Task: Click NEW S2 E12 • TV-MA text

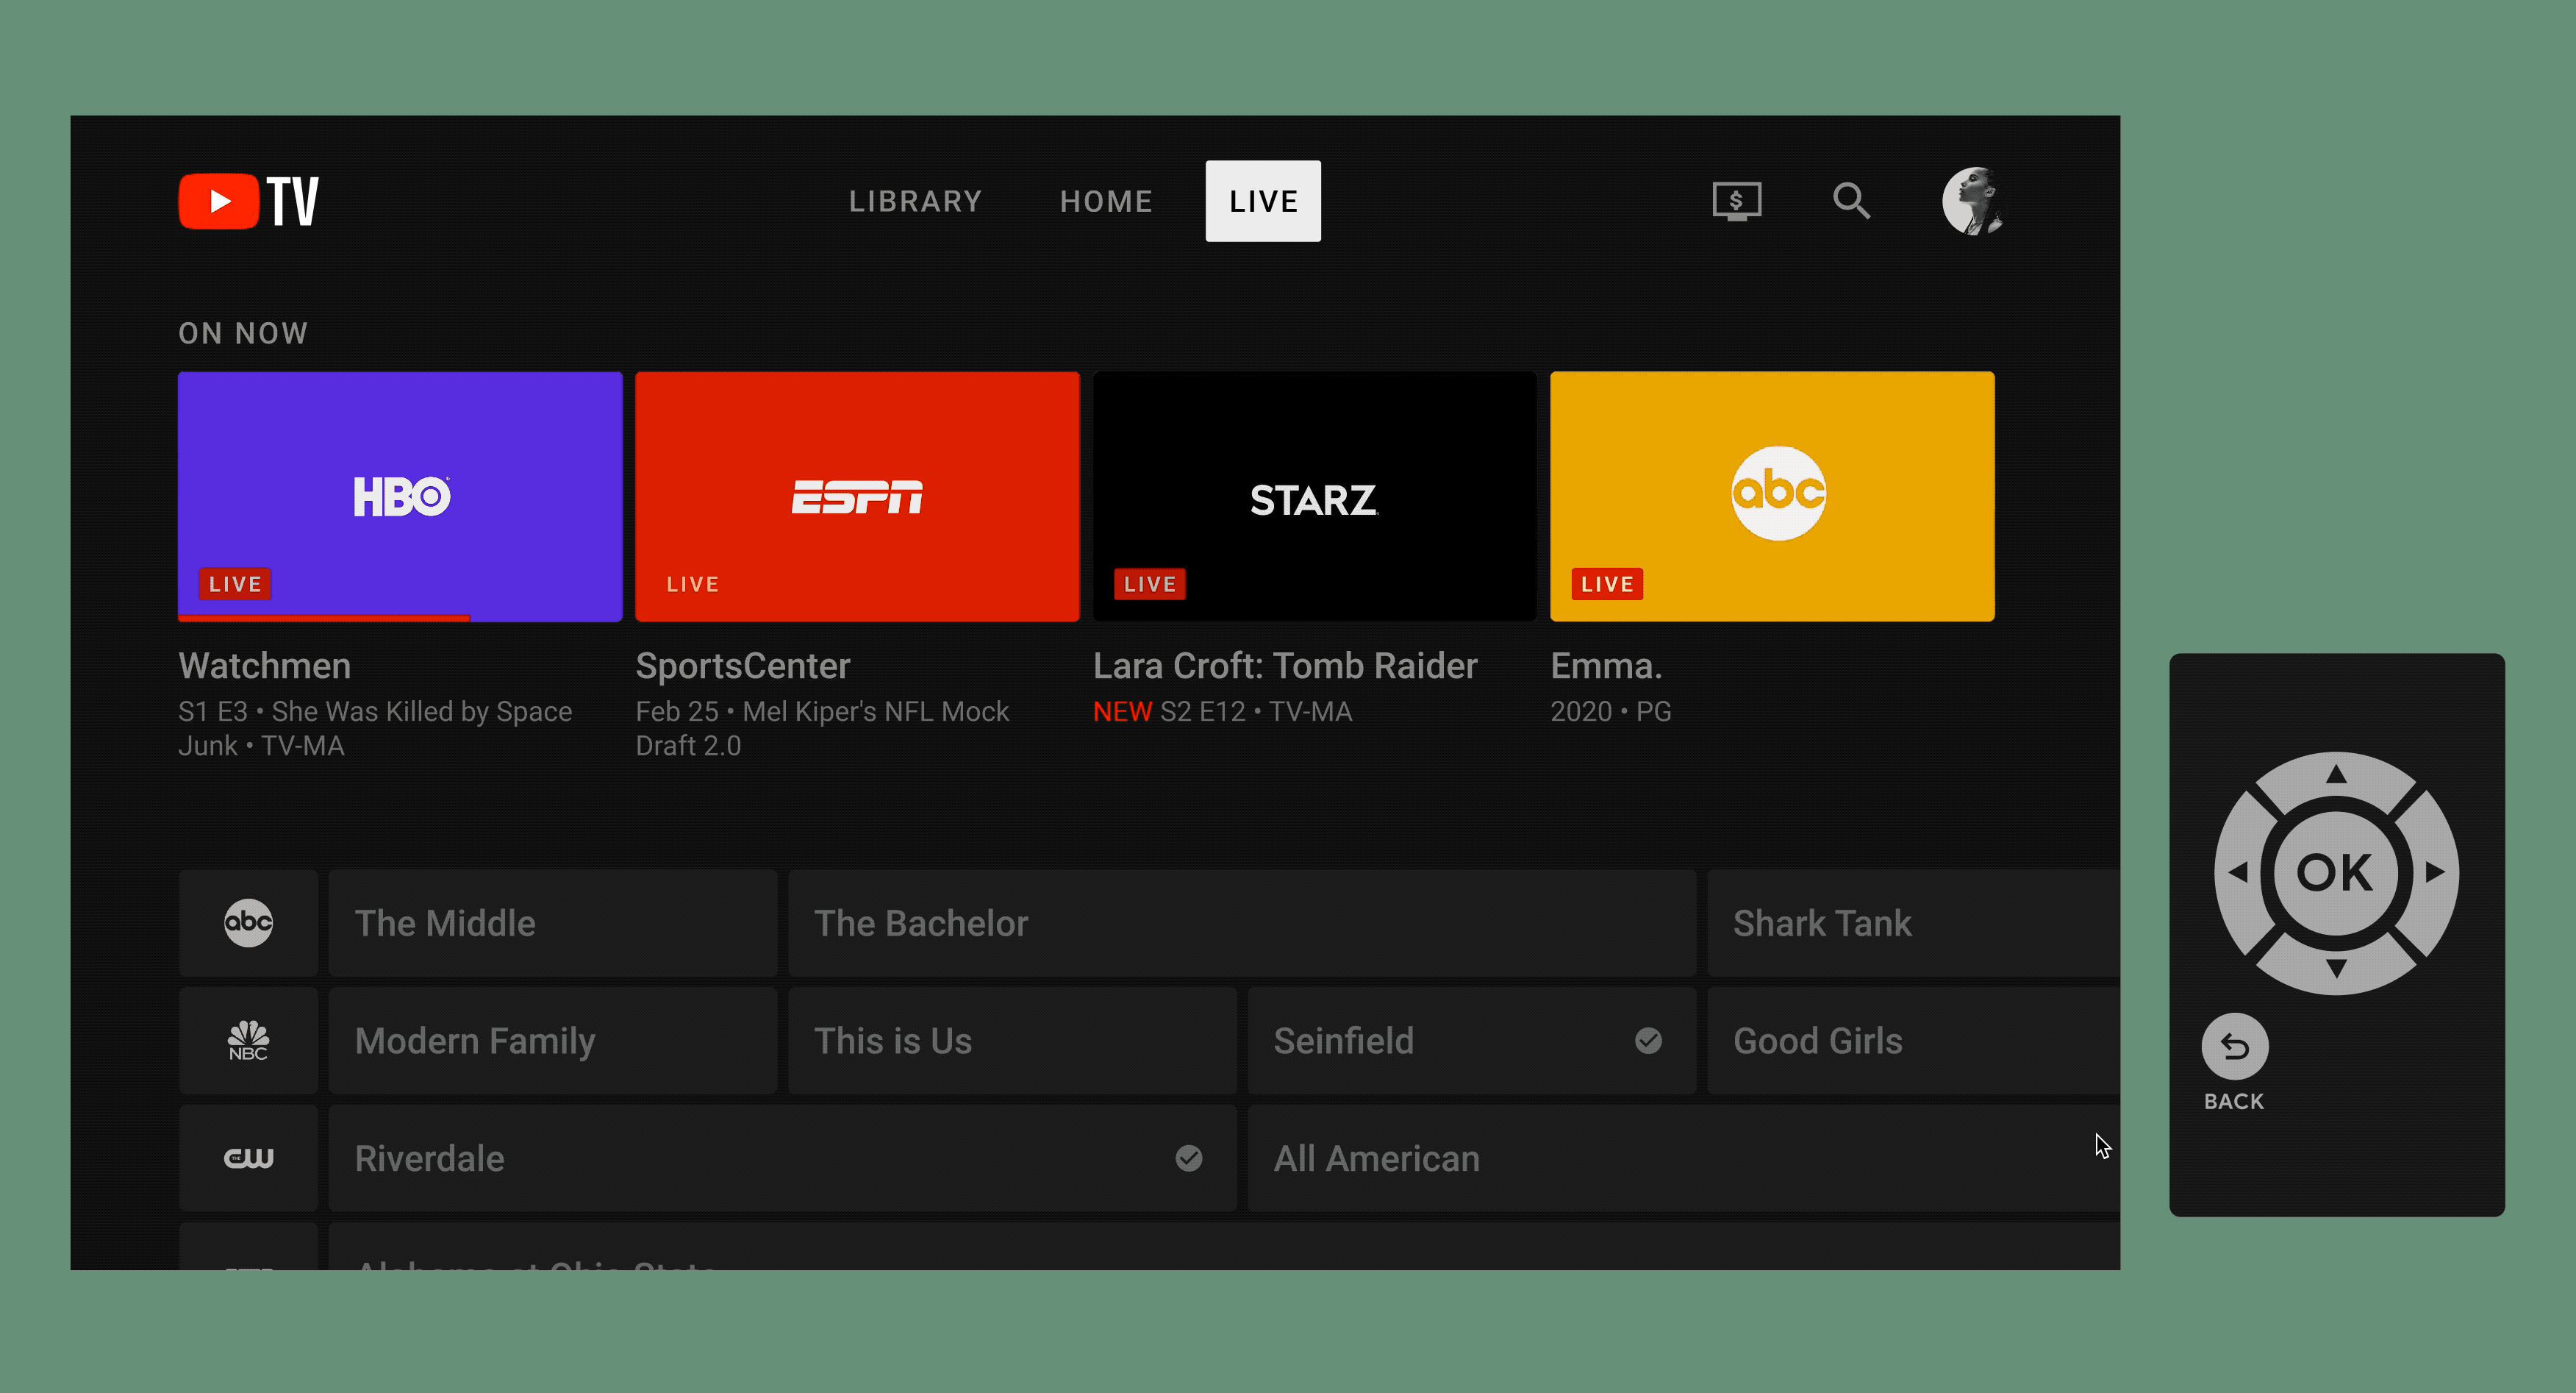Action: 1222,711
